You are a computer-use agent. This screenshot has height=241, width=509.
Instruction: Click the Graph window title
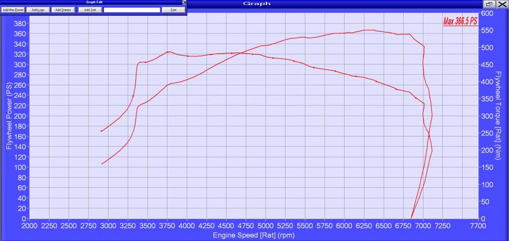click(257, 4)
